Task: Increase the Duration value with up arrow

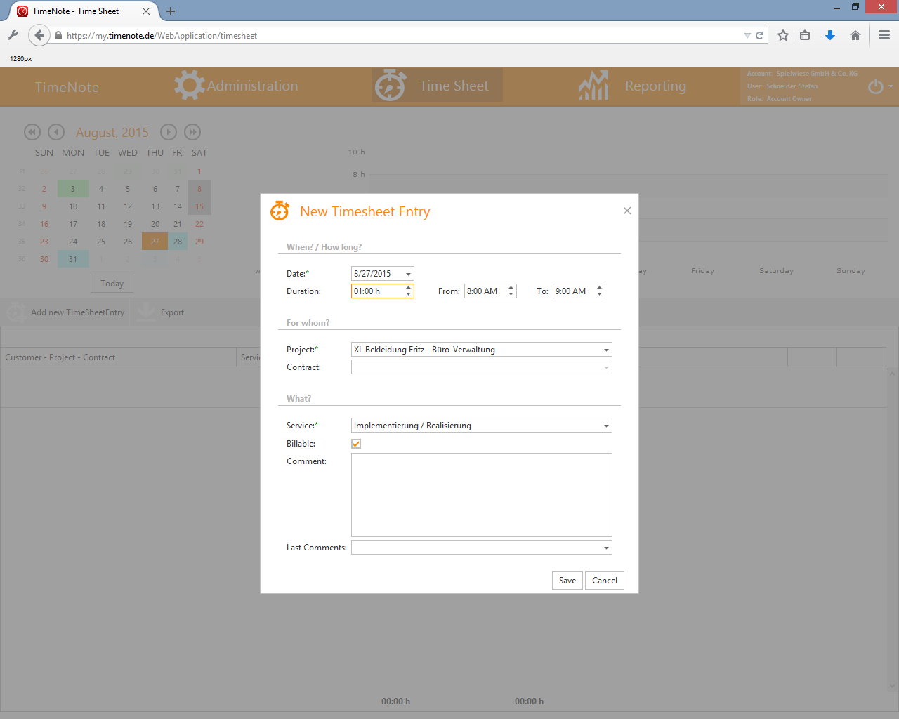Action: tap(408, 288)
